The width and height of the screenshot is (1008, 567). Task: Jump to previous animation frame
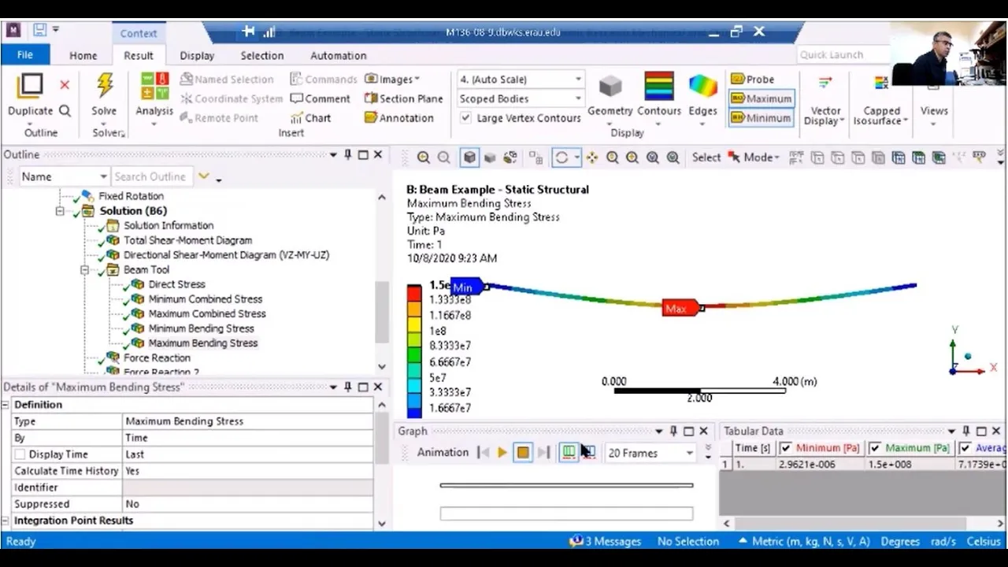tap(484, 453)
